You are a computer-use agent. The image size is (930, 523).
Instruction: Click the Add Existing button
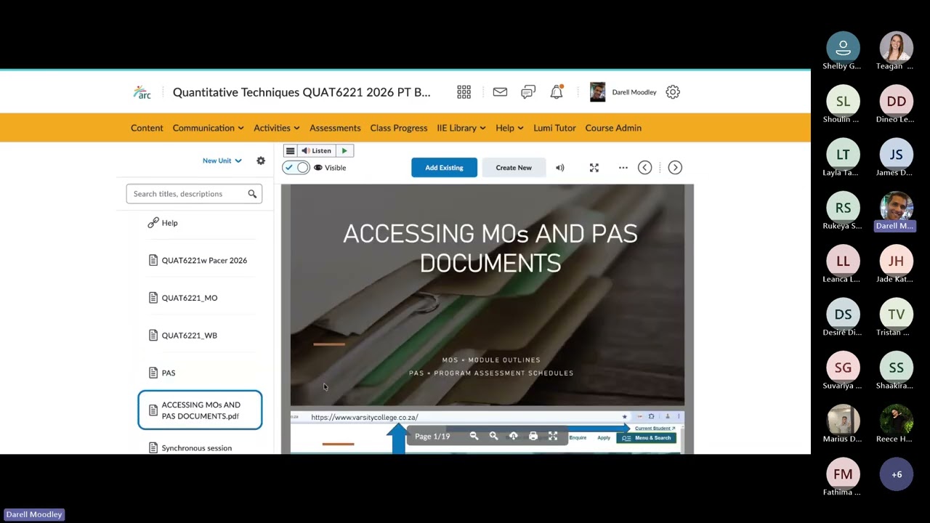pyautogui.click(x=444, y=168)
